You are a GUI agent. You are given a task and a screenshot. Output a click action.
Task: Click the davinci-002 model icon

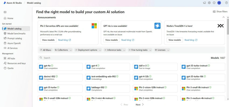41,78
